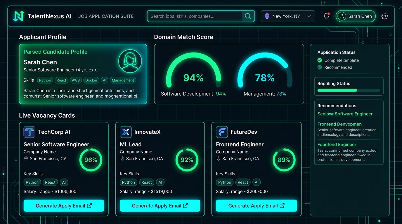Screen dimensions: 402x224
Task: Click the search magnifier icon
Action: [x=248, y=16]
